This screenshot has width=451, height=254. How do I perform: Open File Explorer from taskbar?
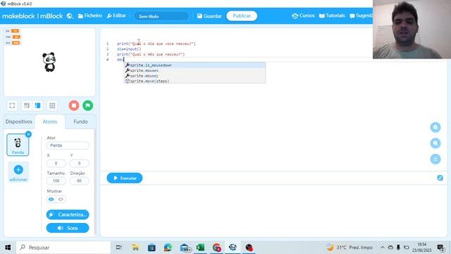click(135, 248)
